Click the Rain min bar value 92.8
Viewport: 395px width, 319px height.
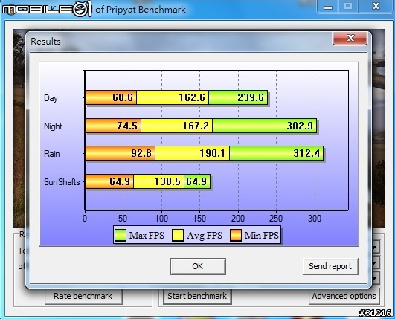(x=141, y=153)
